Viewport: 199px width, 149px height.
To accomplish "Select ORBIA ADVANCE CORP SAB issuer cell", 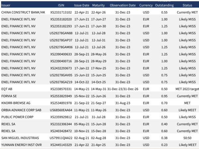I will coord(21,110).
